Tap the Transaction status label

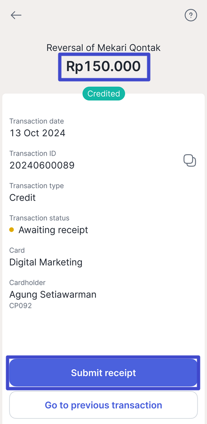40,218
